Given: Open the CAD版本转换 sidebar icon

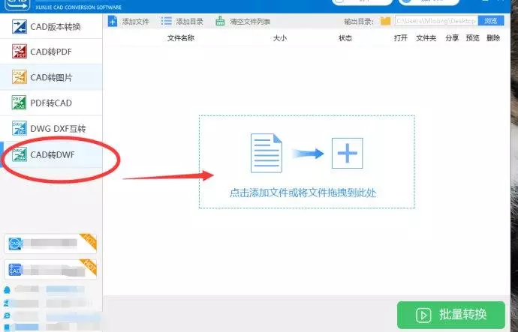Looking at the screenshot, I should tap(20, 26).
